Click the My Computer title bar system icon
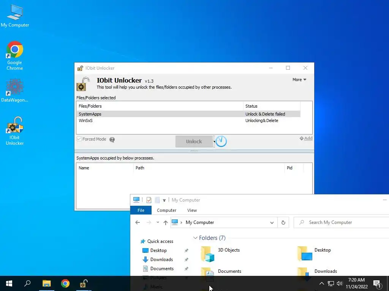 click(x=136, y=200)
